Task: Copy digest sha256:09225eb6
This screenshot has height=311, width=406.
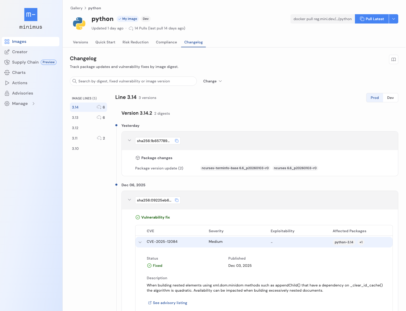Action: [x=177, y=200]
